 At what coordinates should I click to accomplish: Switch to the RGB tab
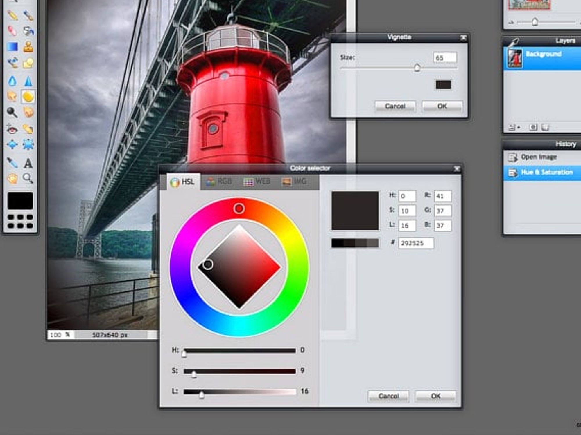click(x=219, y=182)
